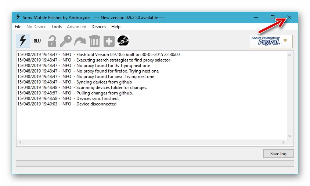The height and width of the screenshot is (186, 310).
Task: Click the 'Flashtool Version 0.9.18.6 built' log line
Action: [x=98, y=55]
